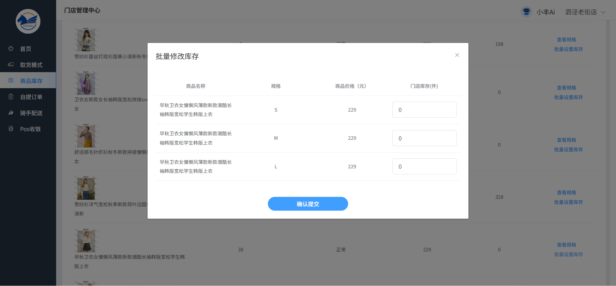
Task: Click the purple hoodie product thumbnail
Action: point(86,83)
